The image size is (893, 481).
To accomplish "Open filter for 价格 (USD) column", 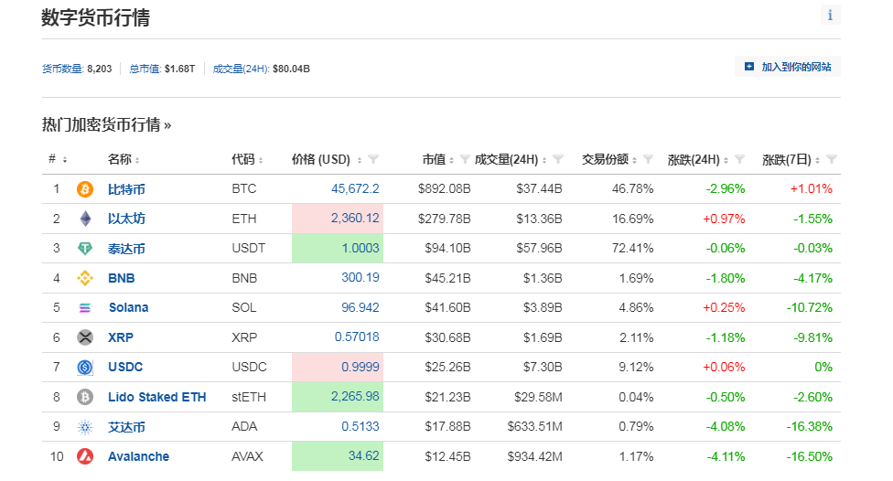I will (x=373, y=159).
